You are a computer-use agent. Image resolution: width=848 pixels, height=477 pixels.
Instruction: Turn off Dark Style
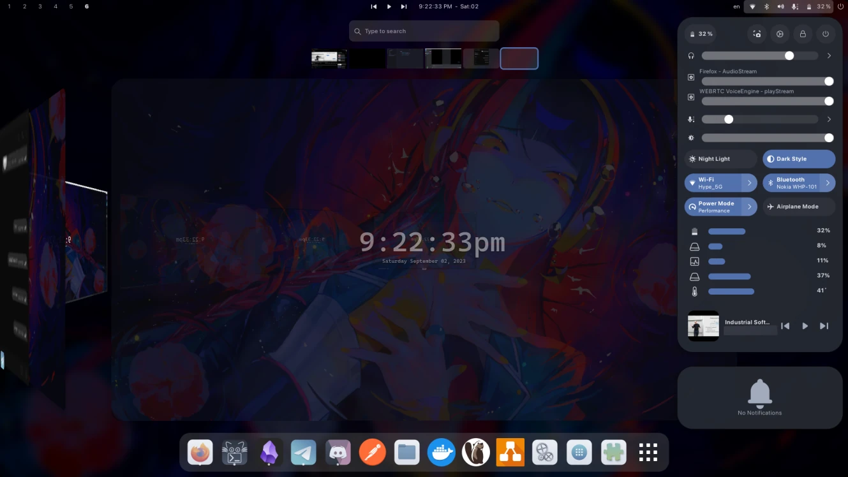click(799, 159)
